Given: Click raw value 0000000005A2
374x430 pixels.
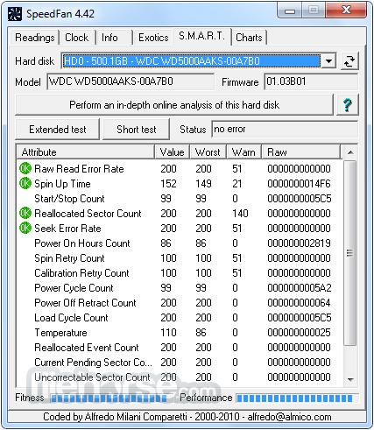Looking at the screenshot, I should pos(300,288).
